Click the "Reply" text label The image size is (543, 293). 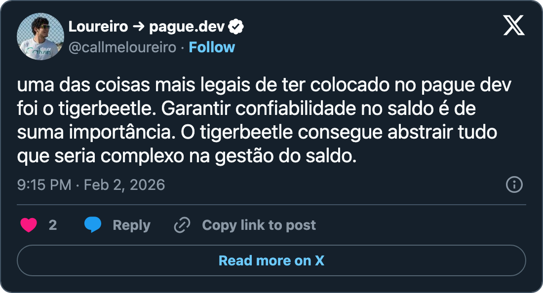131,225
